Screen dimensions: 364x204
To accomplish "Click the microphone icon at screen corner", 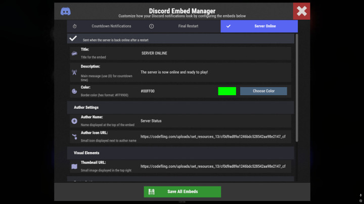I will pyautogui.click(x=360, y=195).
